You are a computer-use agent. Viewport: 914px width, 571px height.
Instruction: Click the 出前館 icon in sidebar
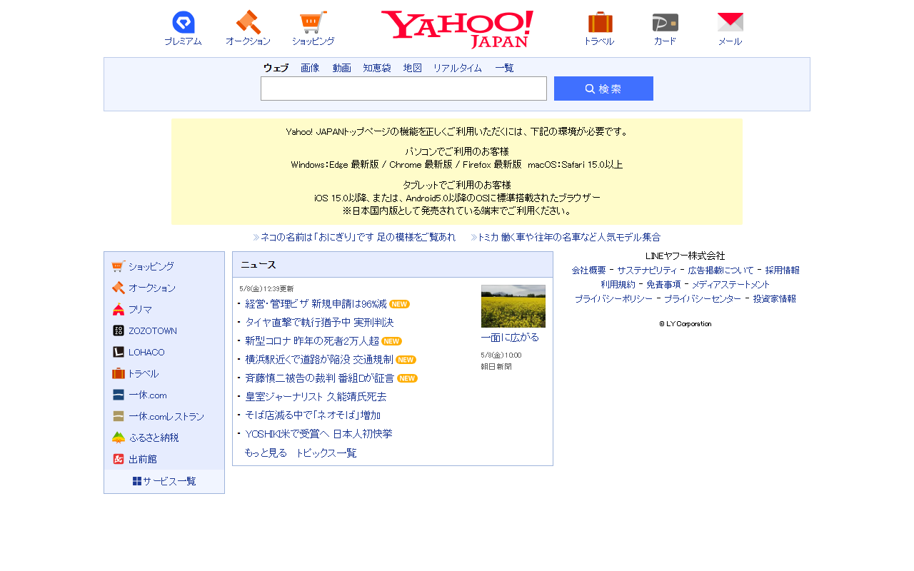(119, 459)
